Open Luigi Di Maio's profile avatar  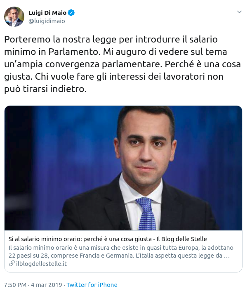[14, 17]
